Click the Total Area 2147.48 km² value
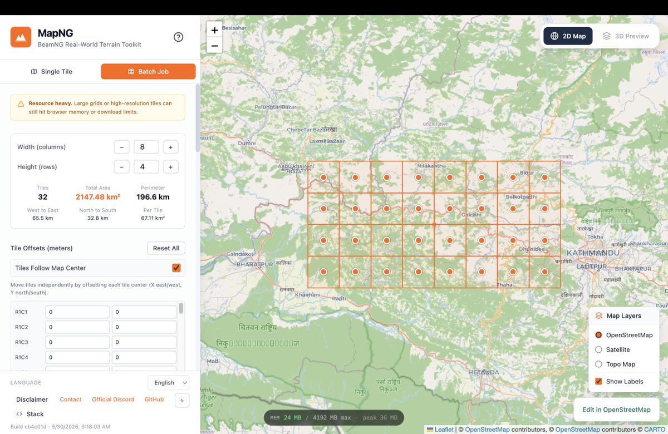The width and height of the screenshot is (668, 434). (x=98, y=197)
